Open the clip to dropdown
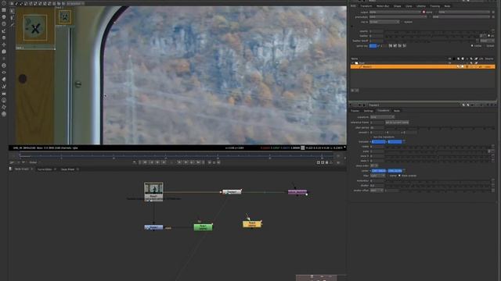Image resolution: width=501 pixels, height=281 pixels. tap(384, 22)
